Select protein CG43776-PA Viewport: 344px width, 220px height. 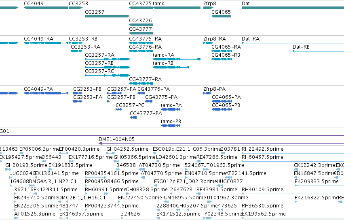pyautogui.click(x=141, y=93)
